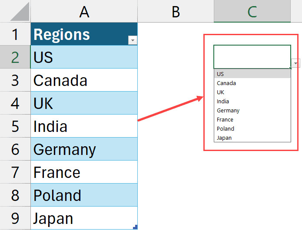Screen dimensions: 302x230
Task: Select column C via its header
Action: point(252,12)
